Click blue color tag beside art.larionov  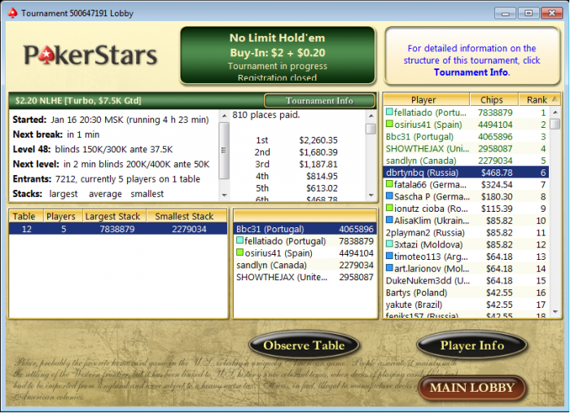390,268
